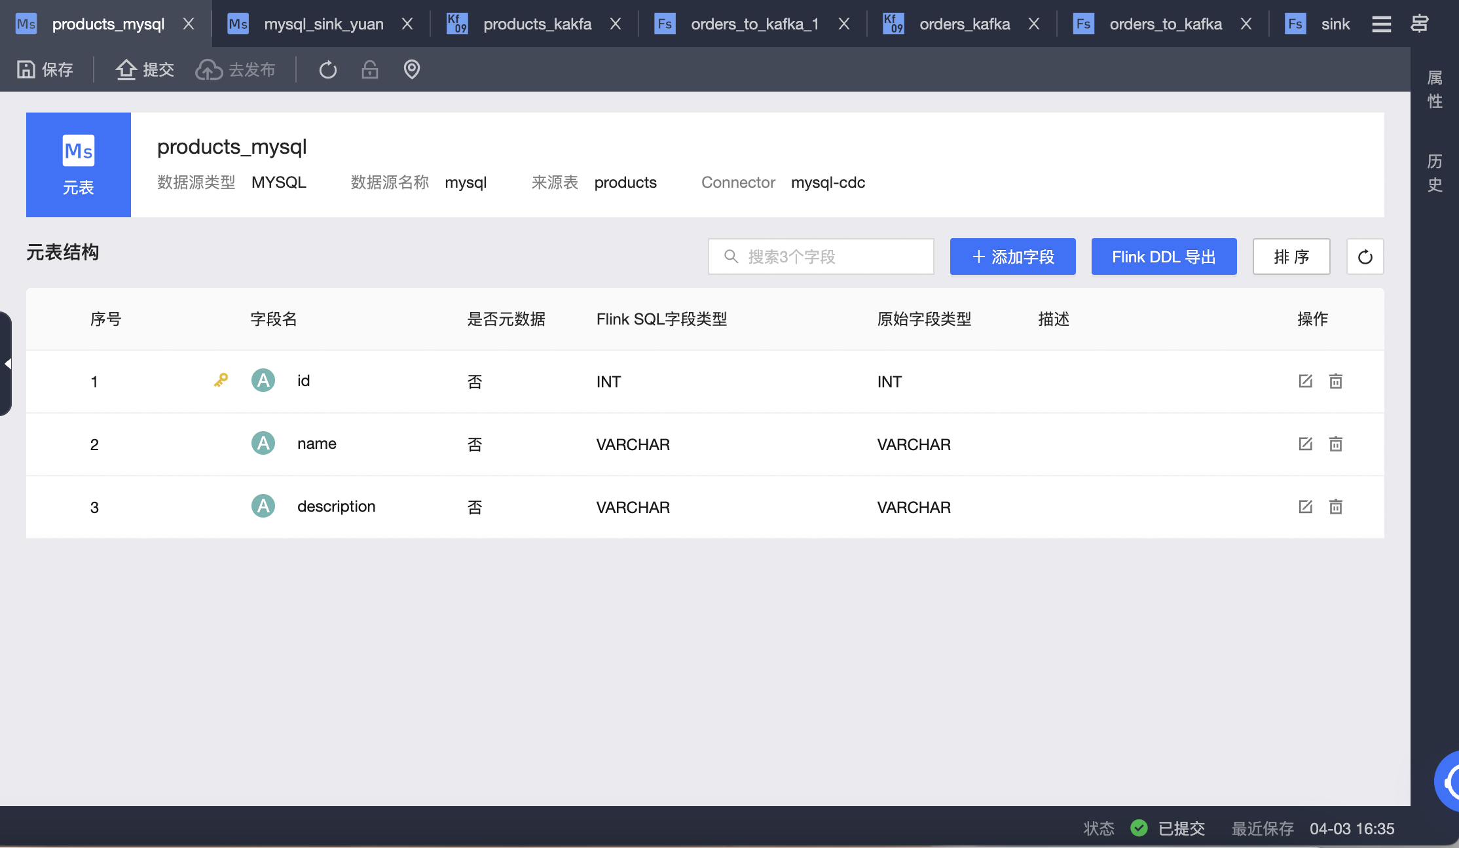Viewport: 1459px width, 848px height.
Task: Edit the name field row
Action: coord(1305,444)
